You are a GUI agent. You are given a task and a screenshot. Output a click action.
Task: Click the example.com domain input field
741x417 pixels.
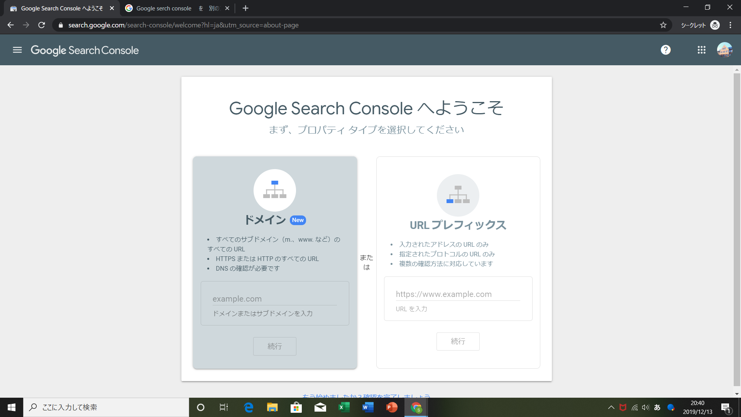[275, 299]
